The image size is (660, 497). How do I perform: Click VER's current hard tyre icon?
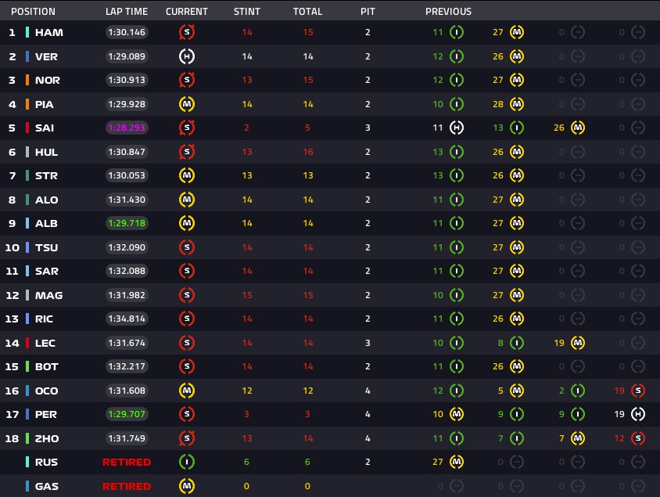pyautogui.click(x=186, y=56)
